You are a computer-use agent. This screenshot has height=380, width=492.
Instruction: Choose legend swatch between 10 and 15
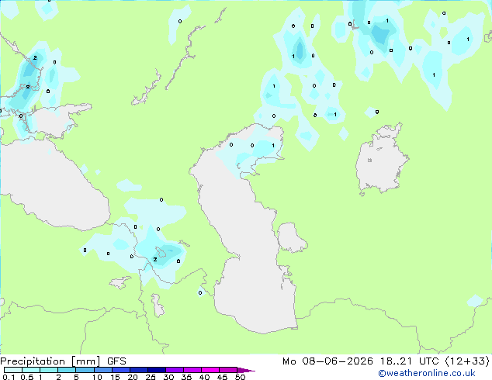click(x=102, y=370)
